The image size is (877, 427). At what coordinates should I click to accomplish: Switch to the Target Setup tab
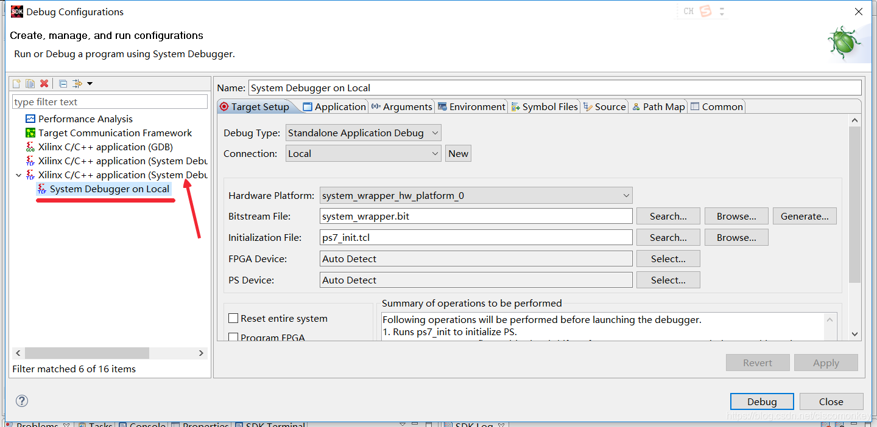tap(255, 106)
